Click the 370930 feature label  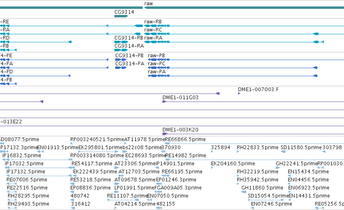click(x=171, y=148)
